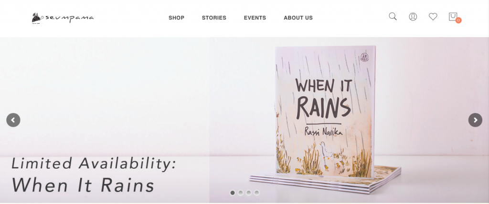Open the shopping bag cart icon
This screenshot has width=489, height=204.
point(453,17)
